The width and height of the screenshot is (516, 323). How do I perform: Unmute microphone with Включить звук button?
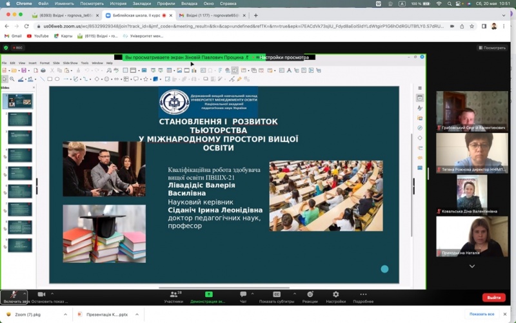[x=13, y=295]
